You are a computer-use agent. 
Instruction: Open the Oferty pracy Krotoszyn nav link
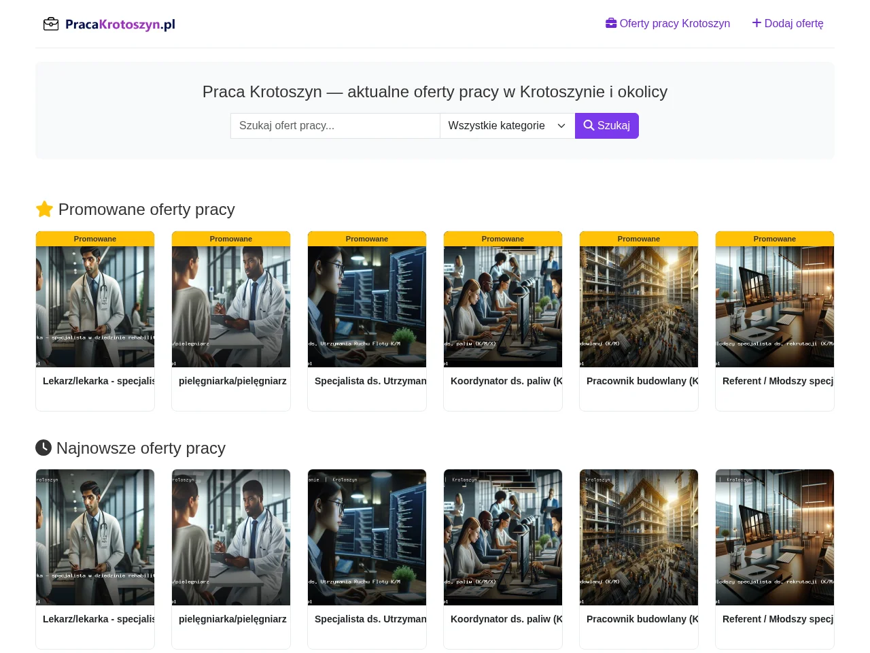coord(667,24)
